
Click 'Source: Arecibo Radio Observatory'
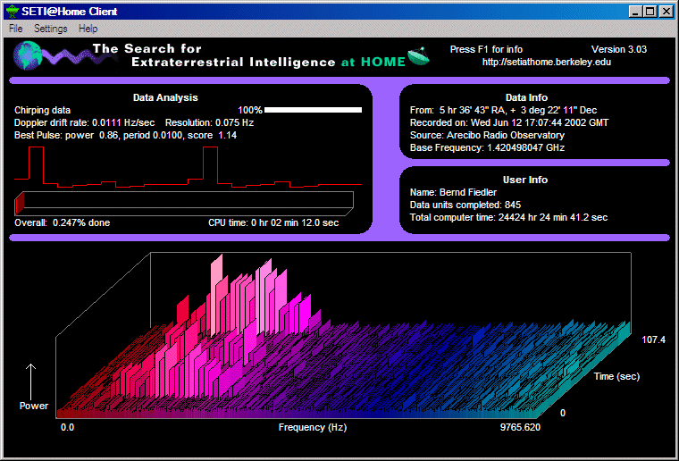pyautogui.click(x=487, y=135)
